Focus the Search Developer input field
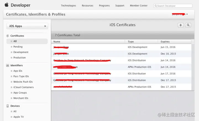The width and height of the screenshot is (199, 121). coord(173,6)
